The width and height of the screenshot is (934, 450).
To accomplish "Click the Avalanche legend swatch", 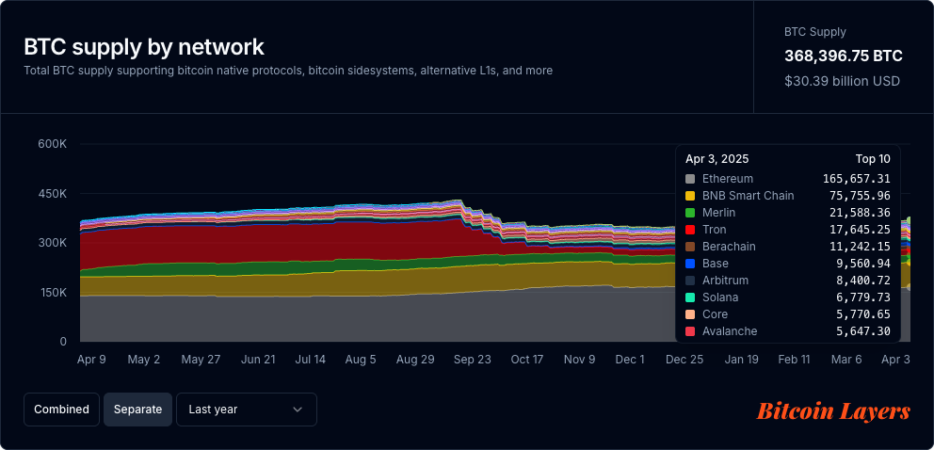I will [x=690, y=331].
